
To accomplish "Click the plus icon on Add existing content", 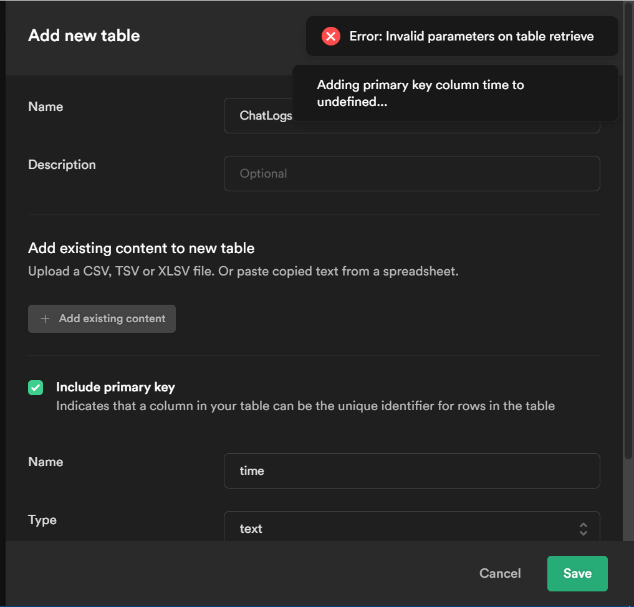I will click(46, 318).
